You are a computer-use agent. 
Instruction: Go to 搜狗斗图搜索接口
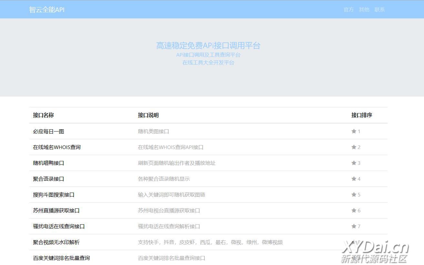pyautogui.click(x=54, y=195)
